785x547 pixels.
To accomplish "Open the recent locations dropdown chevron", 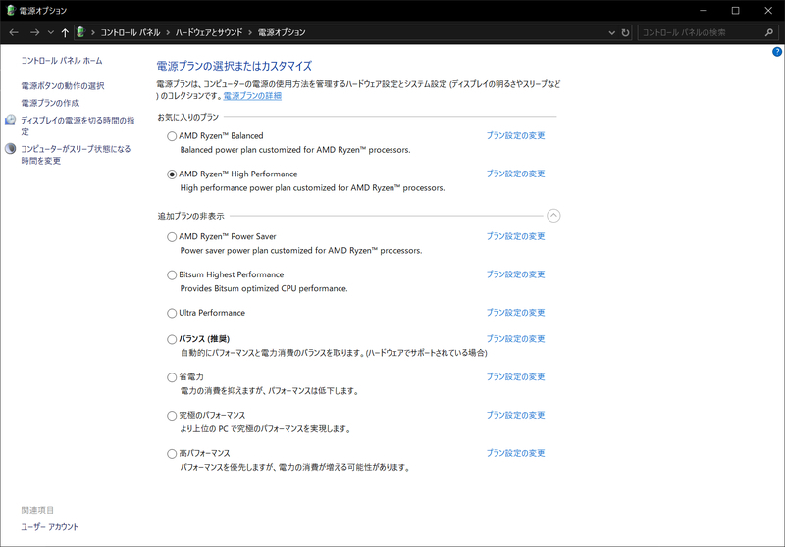I will 51,32.
